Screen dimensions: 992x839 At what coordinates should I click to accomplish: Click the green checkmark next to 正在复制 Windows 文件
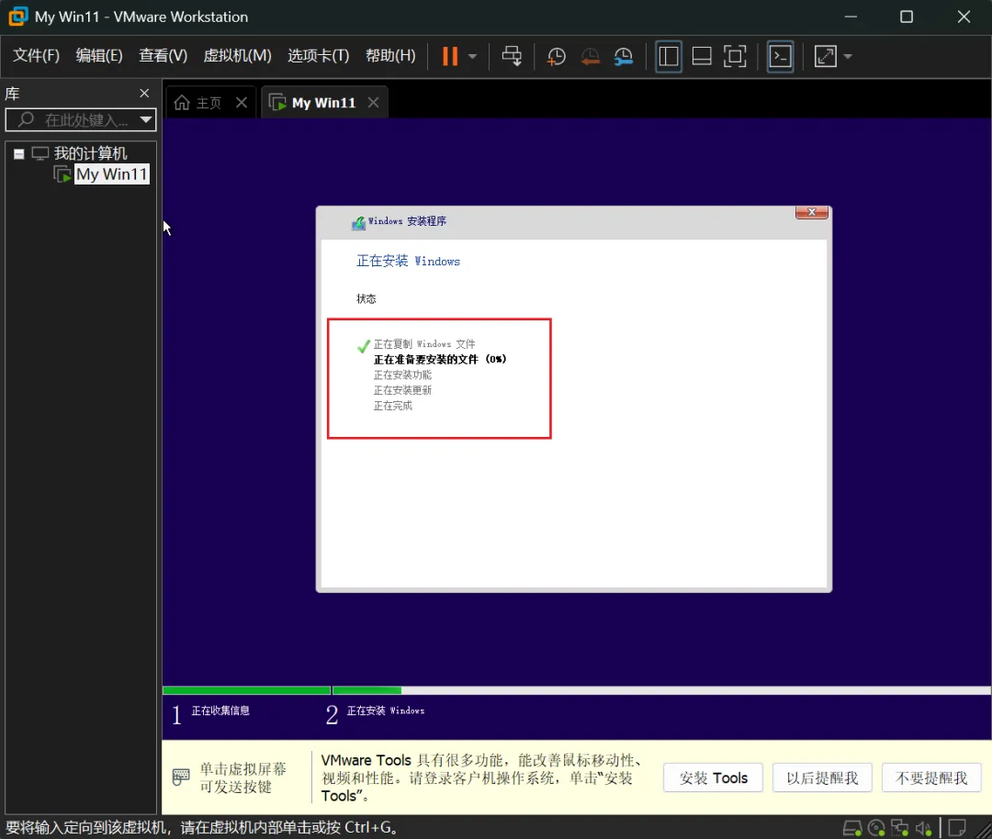363,346
